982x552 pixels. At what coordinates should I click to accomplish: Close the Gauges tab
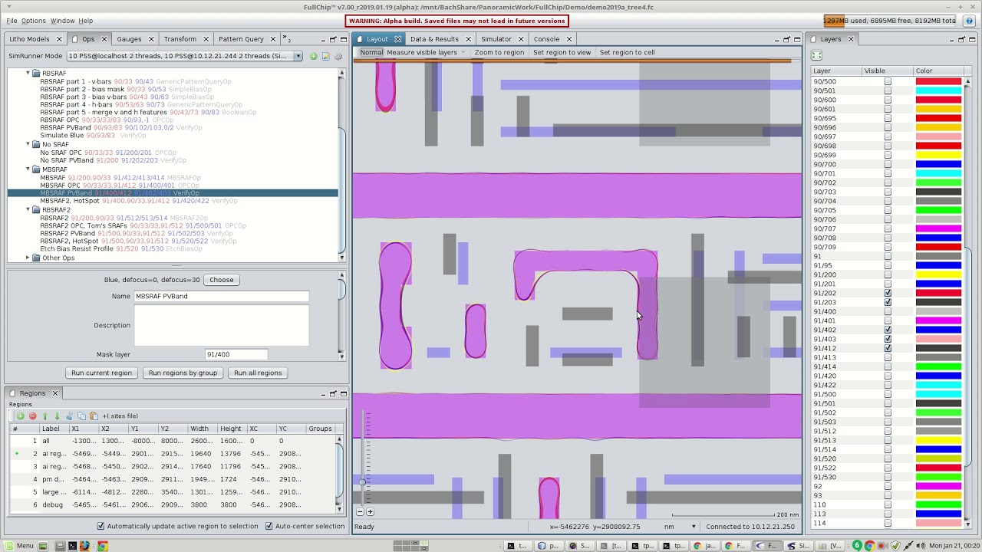coord(151,39)
